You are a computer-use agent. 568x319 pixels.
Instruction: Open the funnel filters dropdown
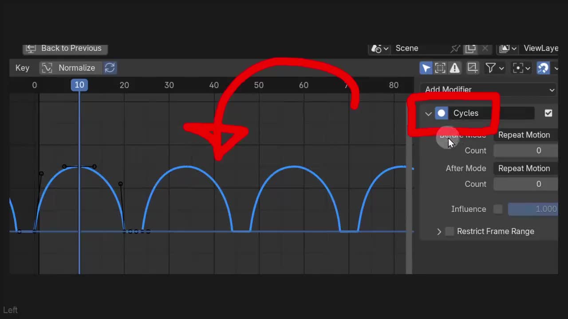click(x=494, y=68)
